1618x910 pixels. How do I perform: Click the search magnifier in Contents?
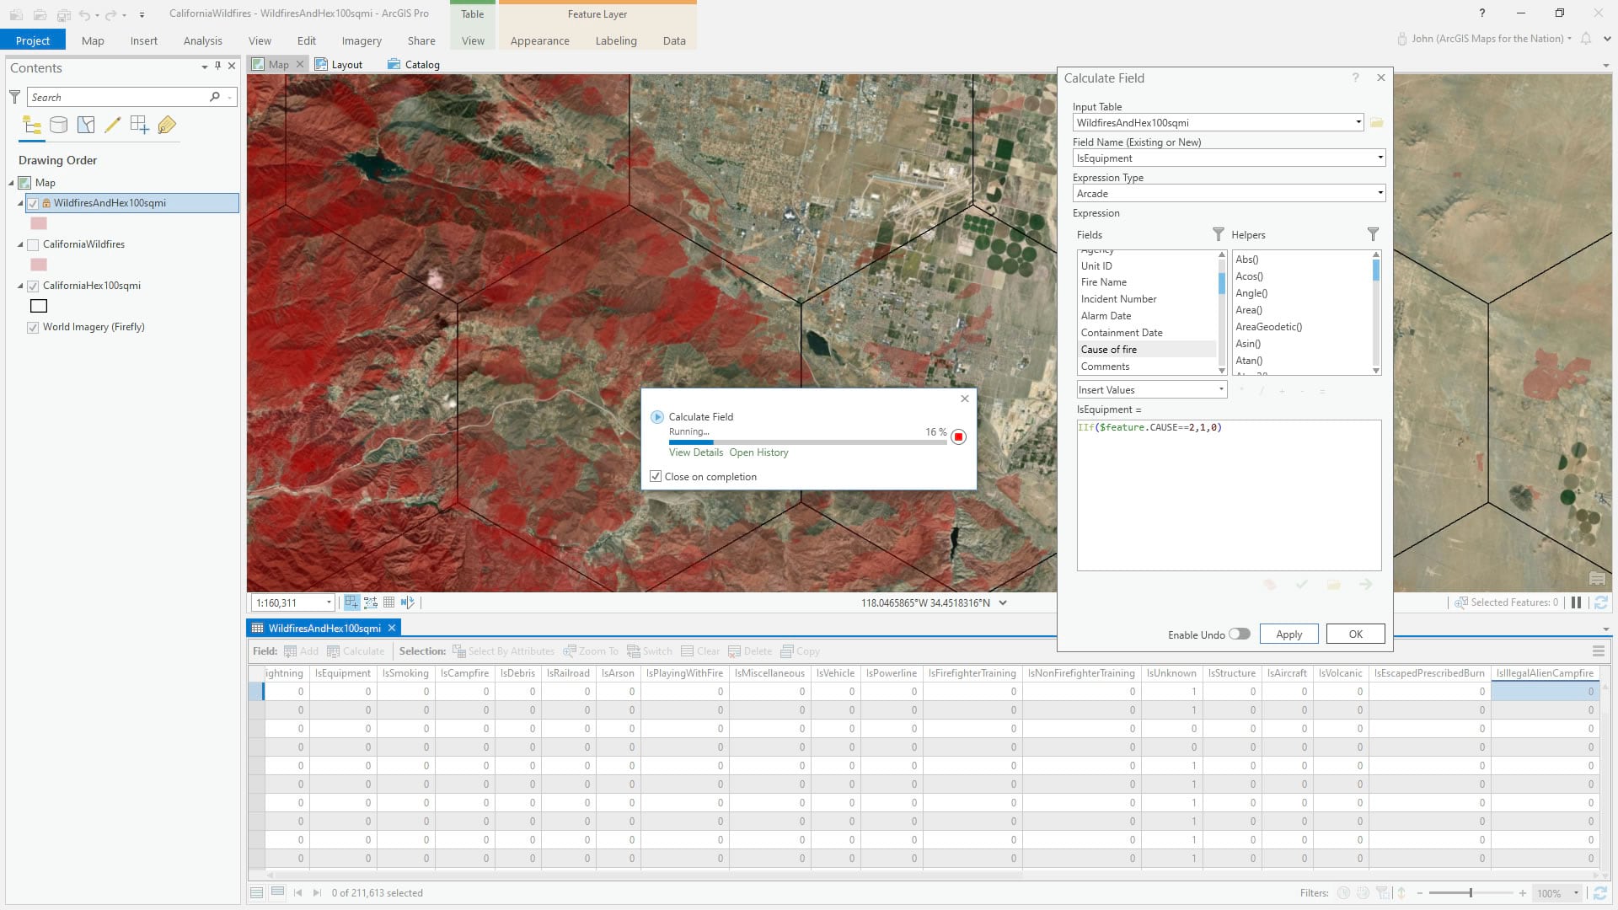(x=215, y=97)
